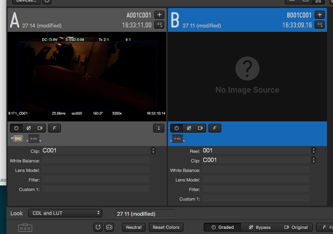Image resolution: width=333 pixels, height=234 pixels.
Task: Select the Bypass segment in bottom bar
Action: tap(259, 227)
